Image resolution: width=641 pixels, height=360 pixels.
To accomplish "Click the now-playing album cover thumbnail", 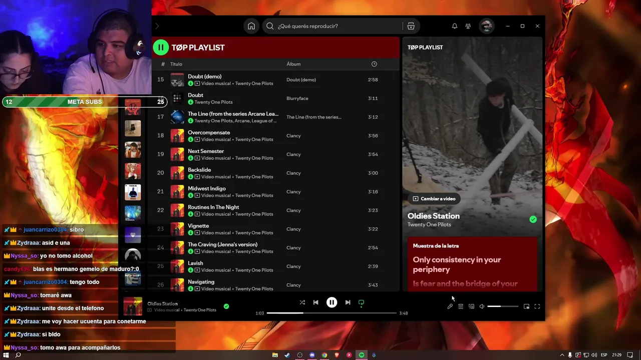I will (133, 306).
